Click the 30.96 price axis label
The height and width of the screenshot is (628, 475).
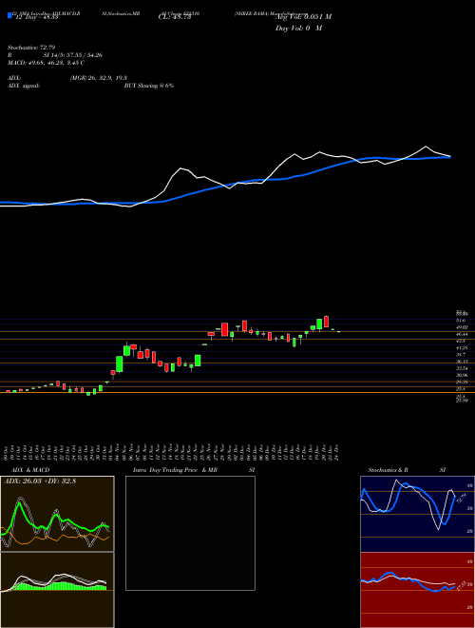[462, 375]
